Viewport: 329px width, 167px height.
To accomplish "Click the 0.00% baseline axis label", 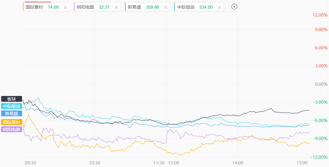I will pyautogui.click(x=321, y=84).
